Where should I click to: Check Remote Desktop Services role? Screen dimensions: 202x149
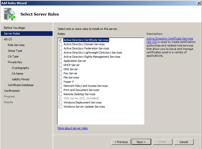pyautogui.click(x=60, y=94)
